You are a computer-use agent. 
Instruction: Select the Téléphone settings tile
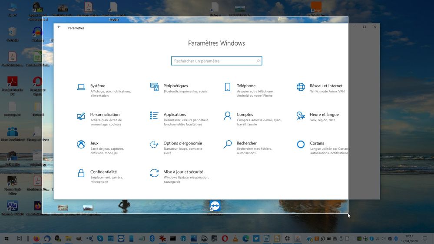[246, 86]
